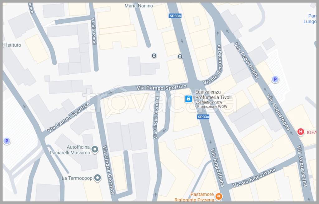Image resolution: width=319 pixels, height=204 pixels.
Task: Click the bus stop icon on SP33a road
Action: click(180, 56)
